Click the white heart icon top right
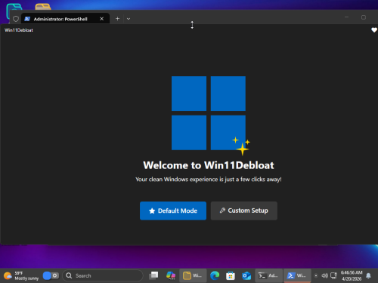The width and height of the screenshot is (378, 283). (374, 30)
